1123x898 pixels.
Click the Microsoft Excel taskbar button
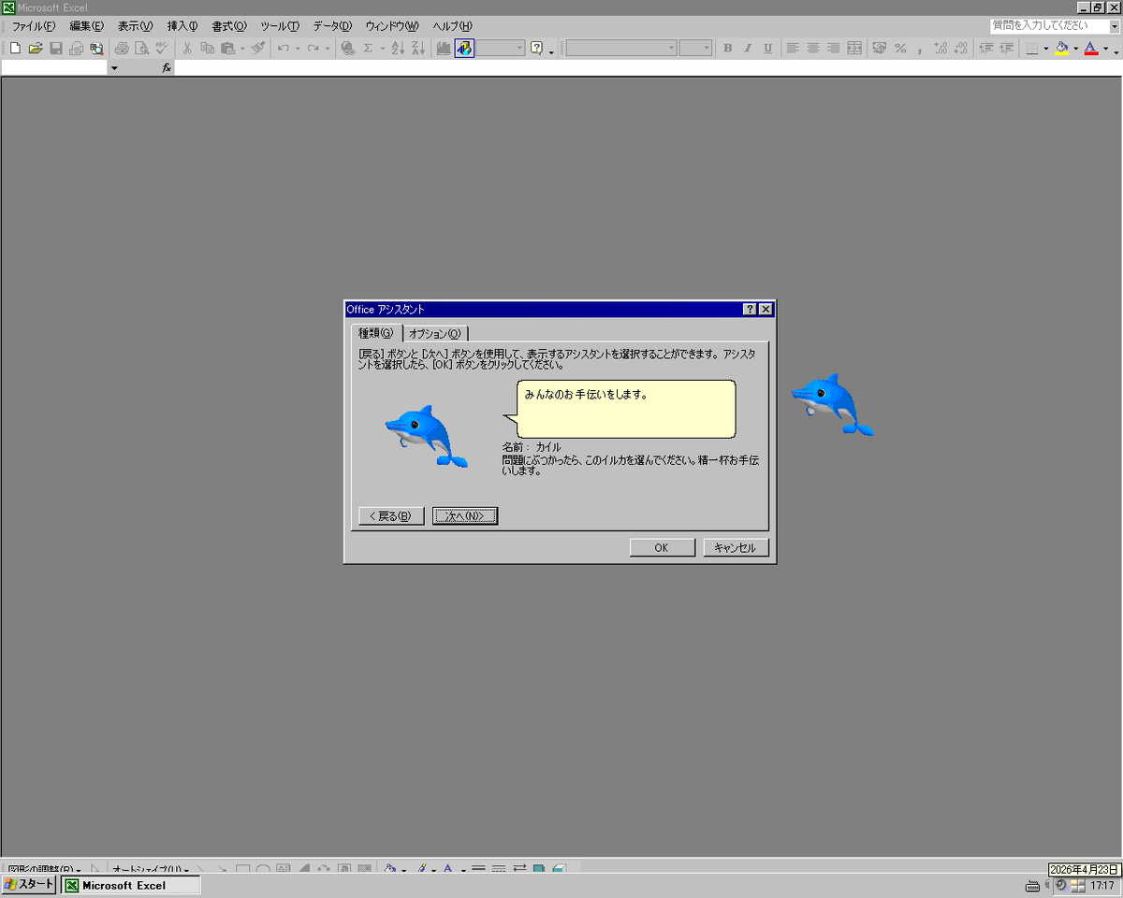pyautogui.click(x=131, y=885)
